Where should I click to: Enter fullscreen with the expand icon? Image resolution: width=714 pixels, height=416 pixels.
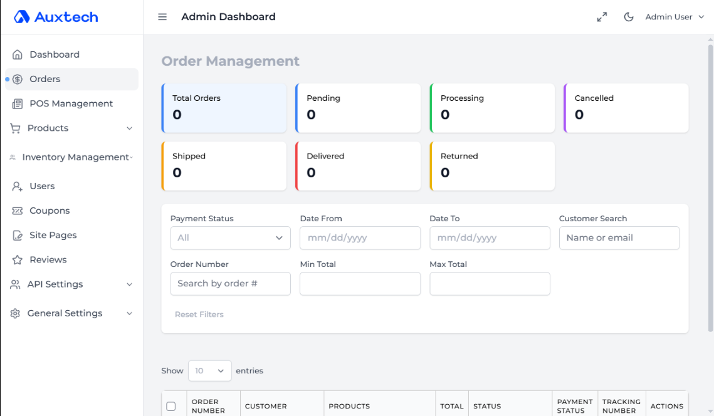point(602,17)
